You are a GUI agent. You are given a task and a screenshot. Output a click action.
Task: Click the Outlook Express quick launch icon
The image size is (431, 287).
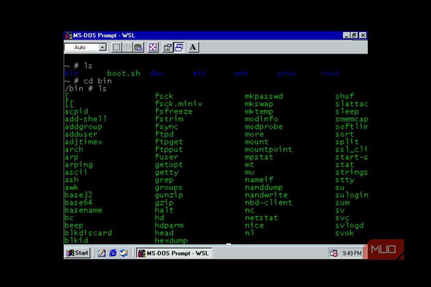click(x=124, y=253)
